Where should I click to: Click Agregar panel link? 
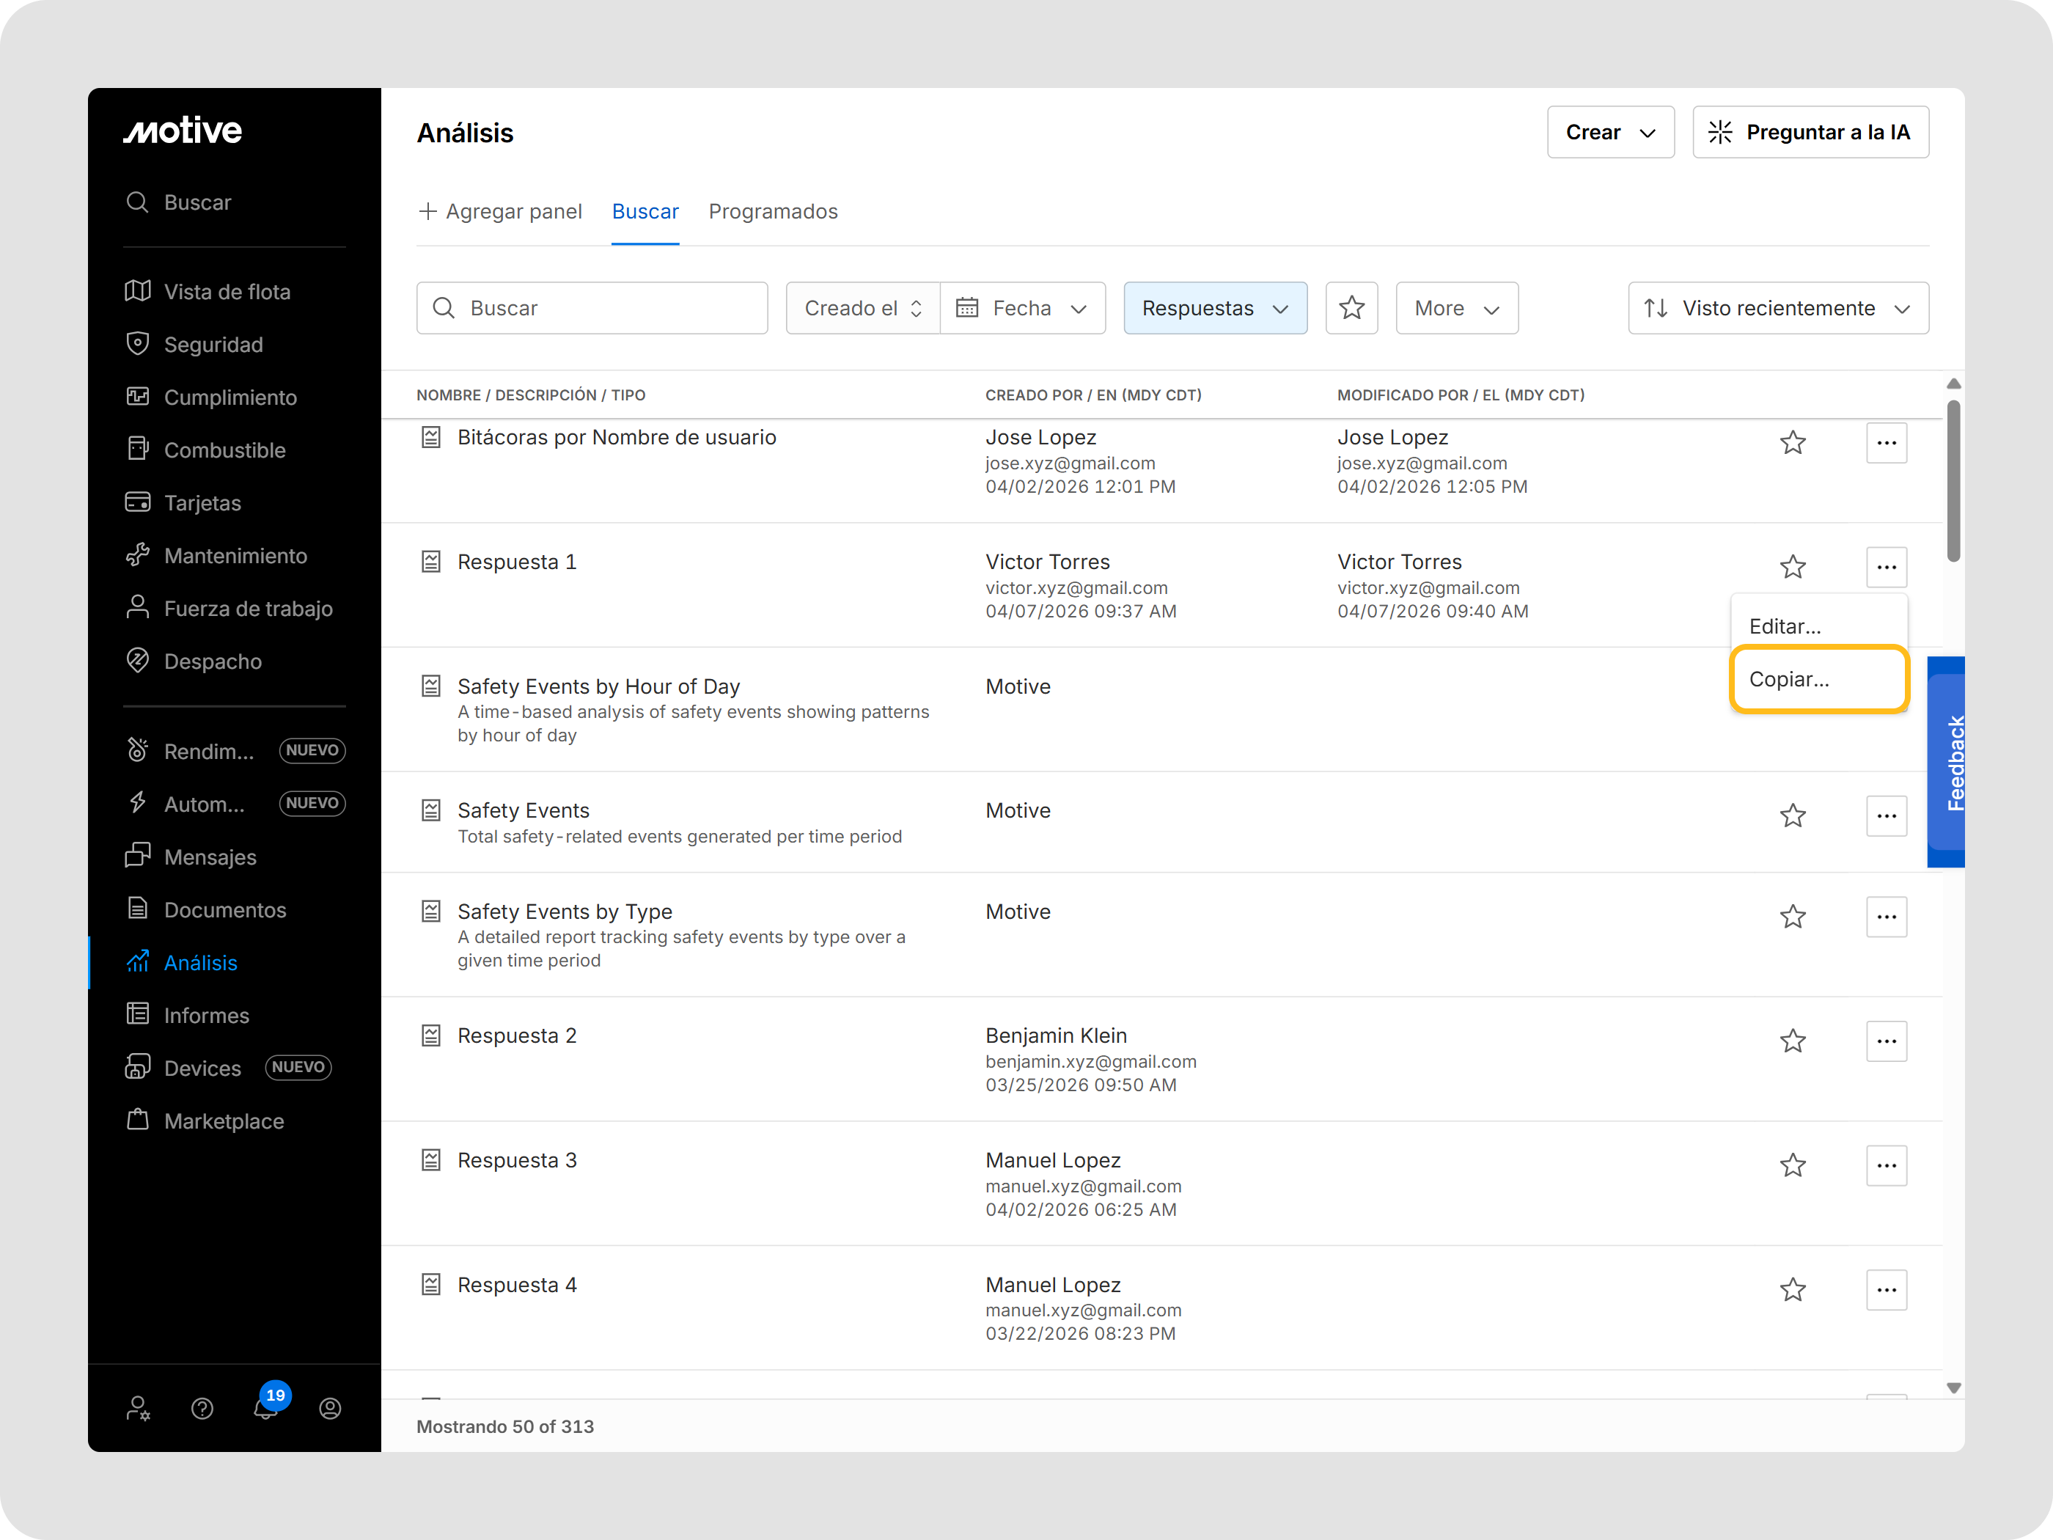point(500,212)
